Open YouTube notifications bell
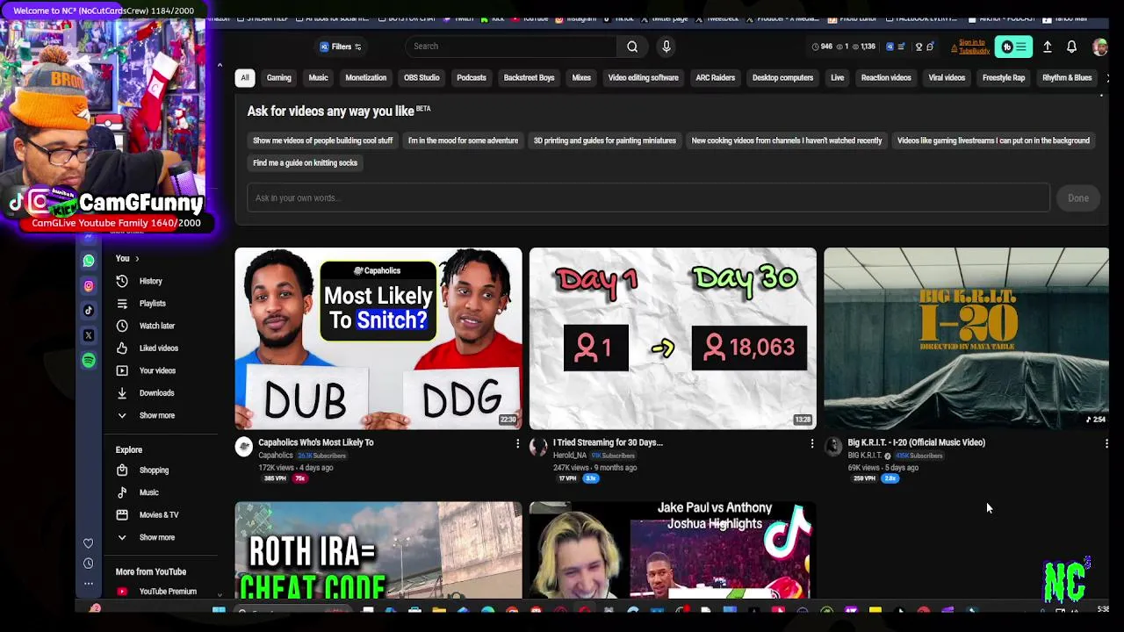 point(1071,47)
